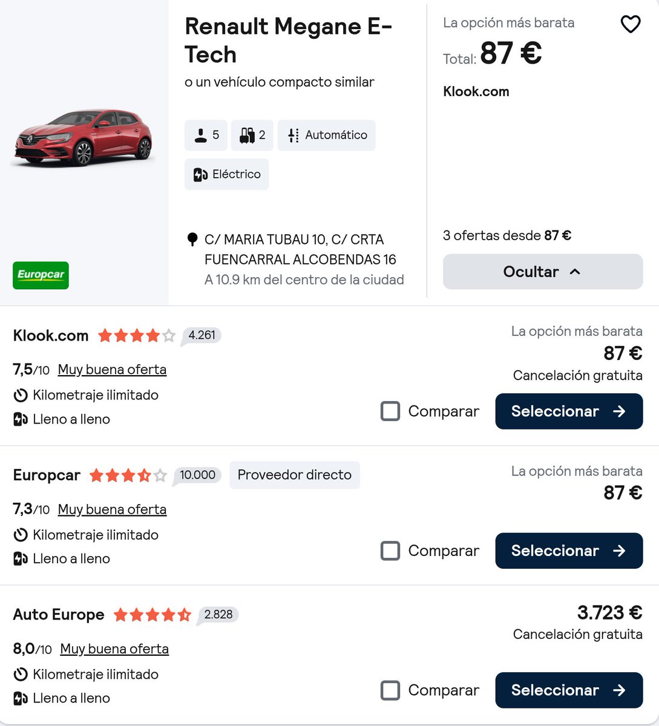Viewport: 659px width, 726px height.
Task: Save car to favorites with heart icon
Action: click(x=631, y=24)
